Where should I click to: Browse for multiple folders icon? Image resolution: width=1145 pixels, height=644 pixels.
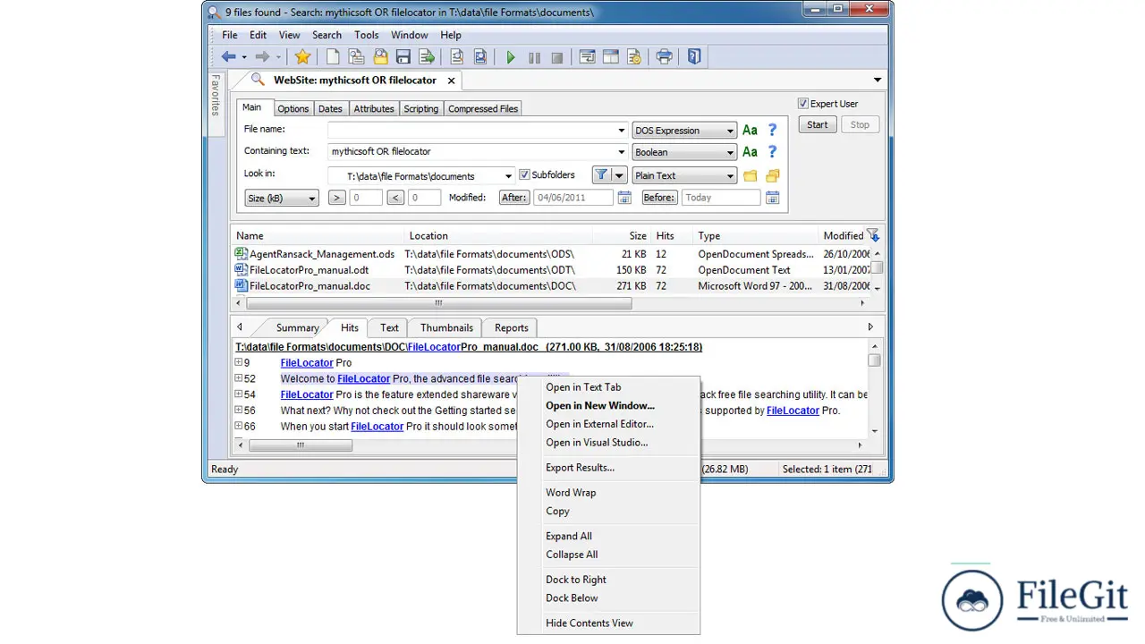tap(773, 175)
